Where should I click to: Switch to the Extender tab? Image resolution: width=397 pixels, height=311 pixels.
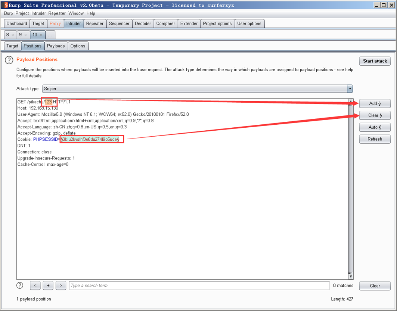[189, 24]
